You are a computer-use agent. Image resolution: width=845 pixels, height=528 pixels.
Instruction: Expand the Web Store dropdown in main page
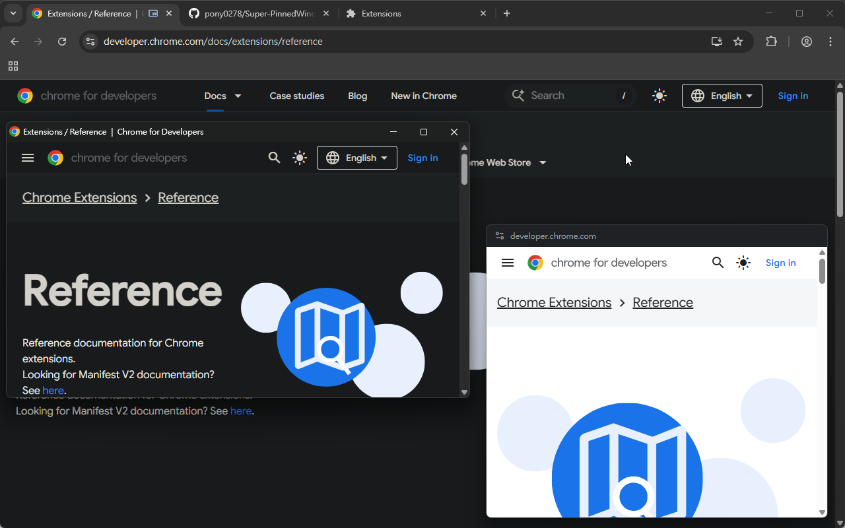pos(543,162)
